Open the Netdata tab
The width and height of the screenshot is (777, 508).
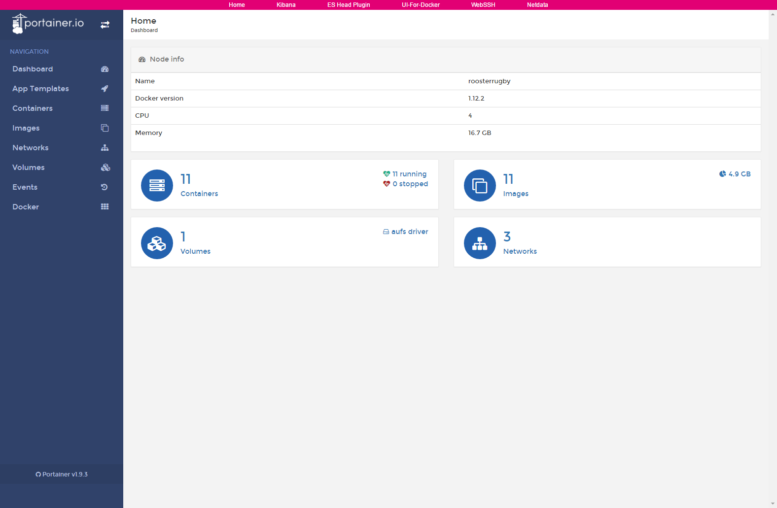point(537,5)
